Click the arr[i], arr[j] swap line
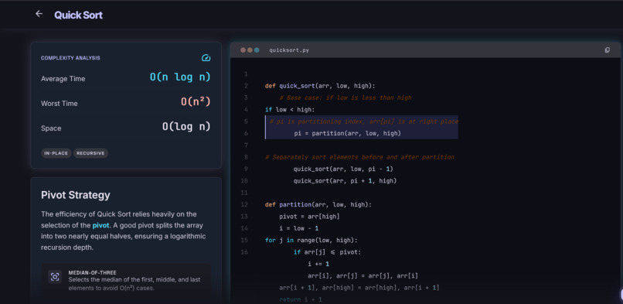The width and height of the screenshot is (623, 304). pos(363,276)
